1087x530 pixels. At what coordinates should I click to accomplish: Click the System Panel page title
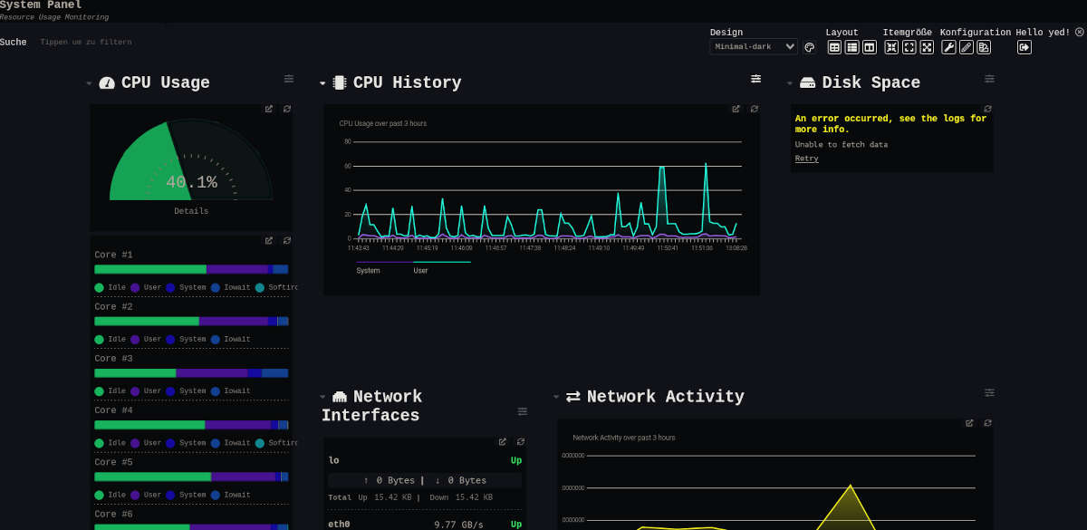point(41,5)
